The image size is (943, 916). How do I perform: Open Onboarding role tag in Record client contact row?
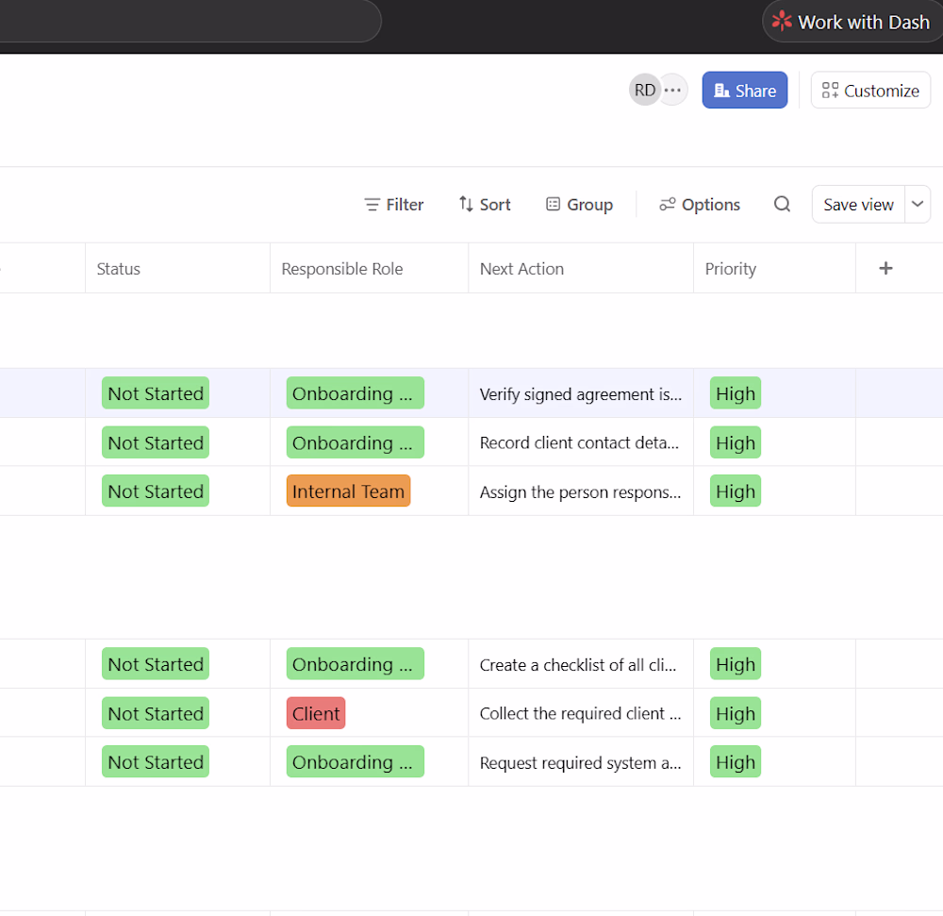pyautogui.click(x=355, y=442)
